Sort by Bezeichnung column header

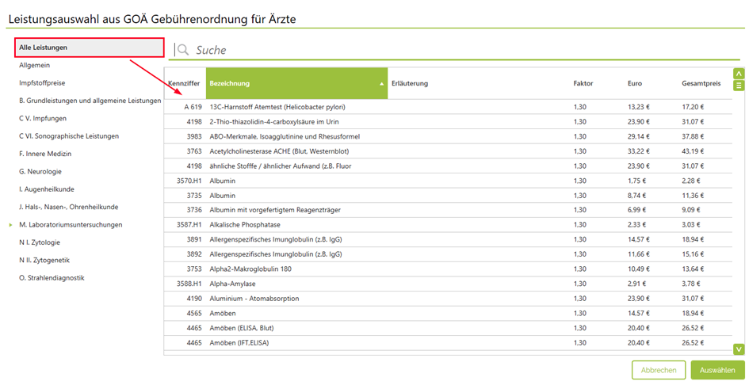(296, 83)
